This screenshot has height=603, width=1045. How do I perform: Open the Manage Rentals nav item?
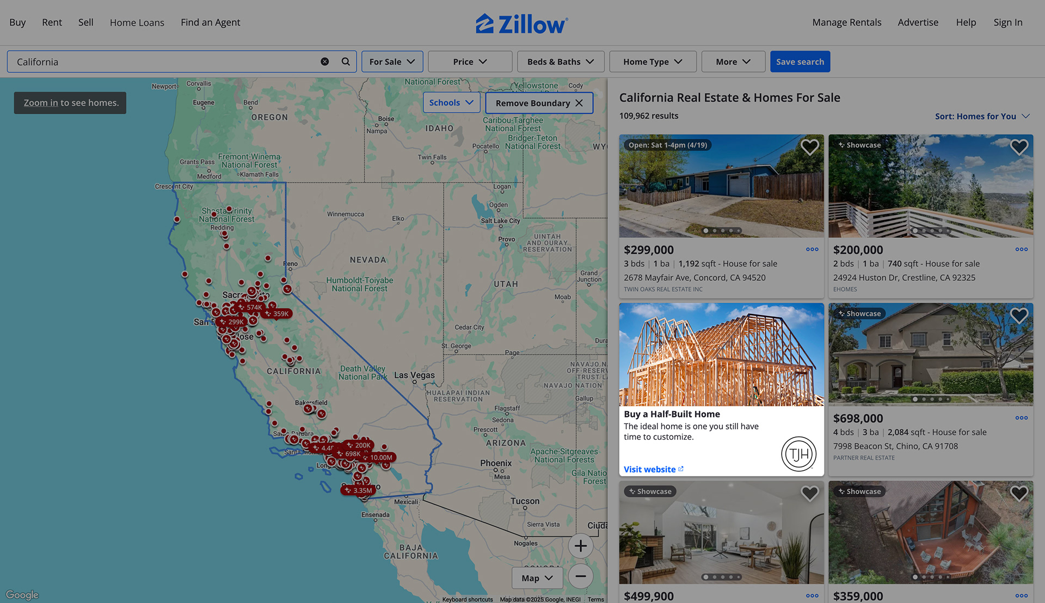[846, 22]
